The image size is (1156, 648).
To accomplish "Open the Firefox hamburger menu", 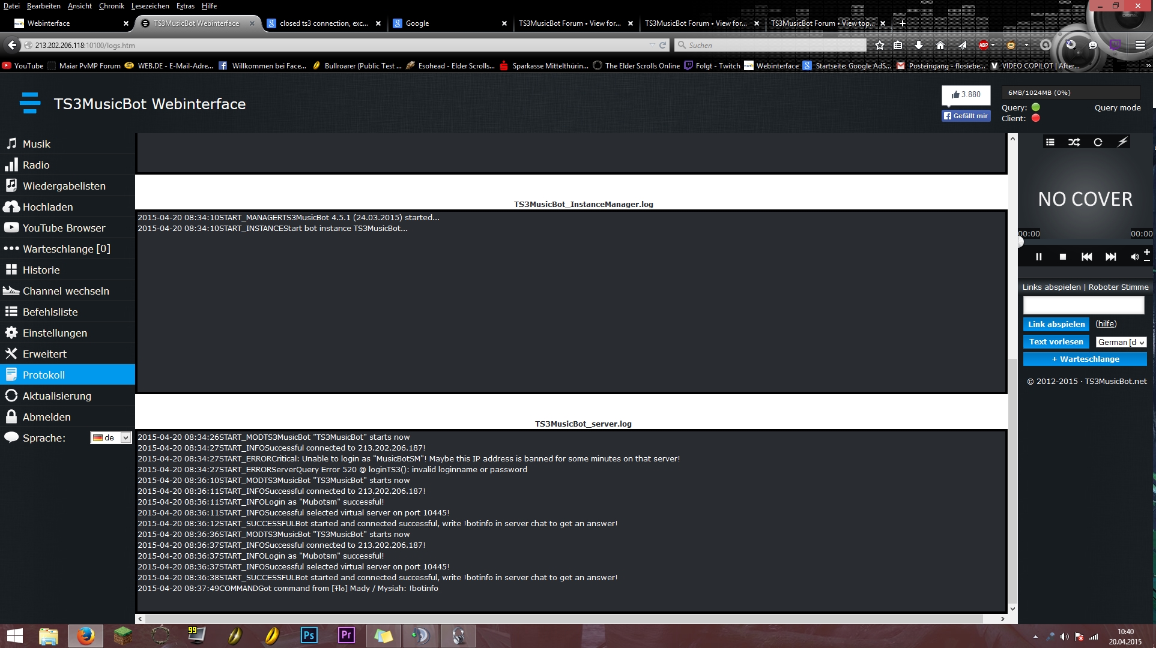I will [1140, 45].
